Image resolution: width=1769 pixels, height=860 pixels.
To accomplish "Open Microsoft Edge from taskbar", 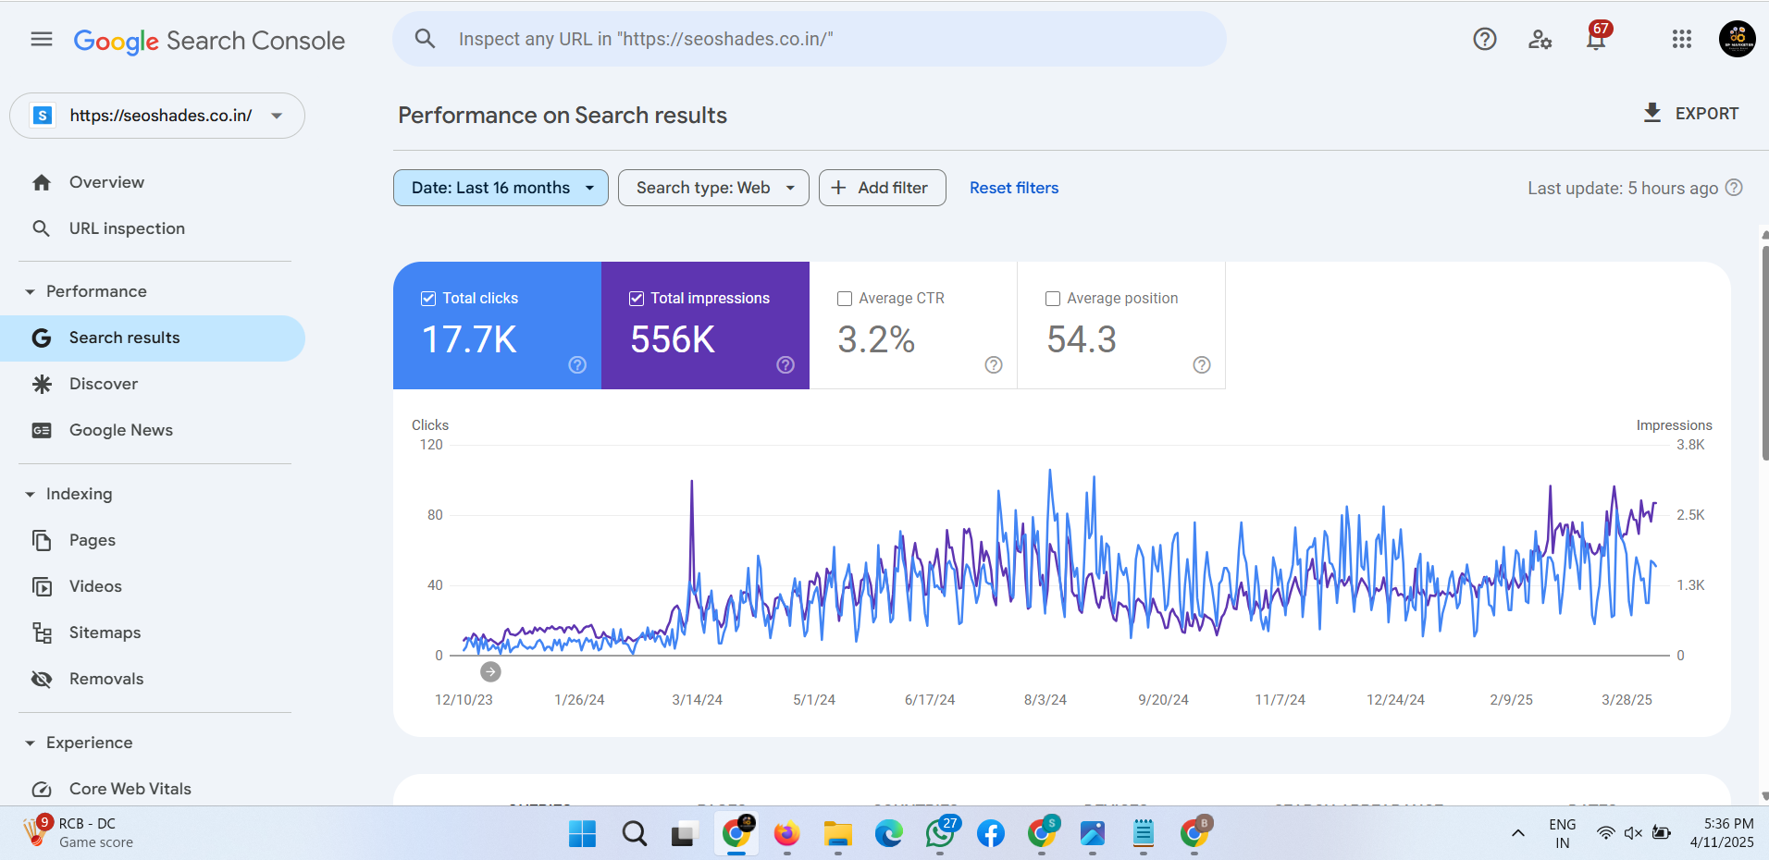I will pyautogui.click(x=889, y=834).
